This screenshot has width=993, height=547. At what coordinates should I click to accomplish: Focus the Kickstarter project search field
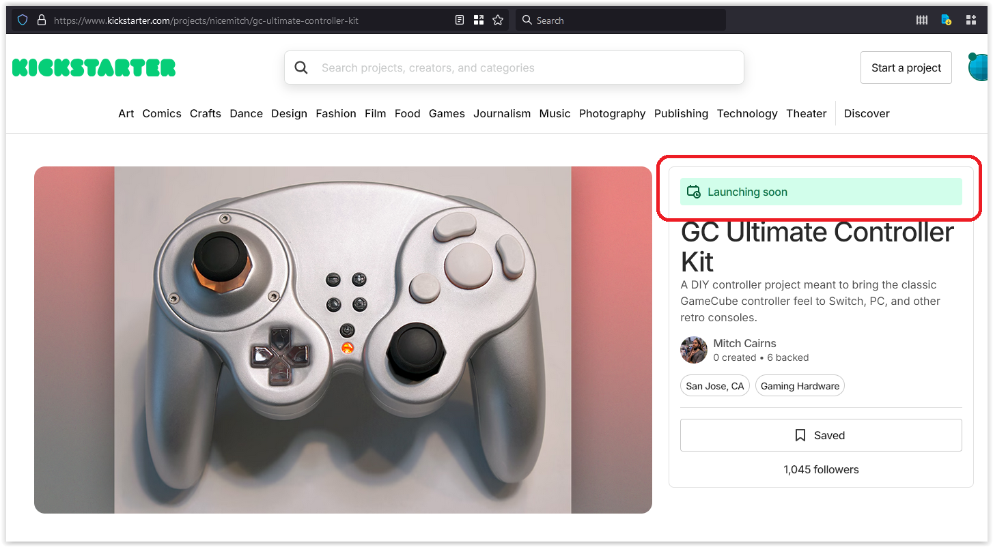[x=514, y=68]
